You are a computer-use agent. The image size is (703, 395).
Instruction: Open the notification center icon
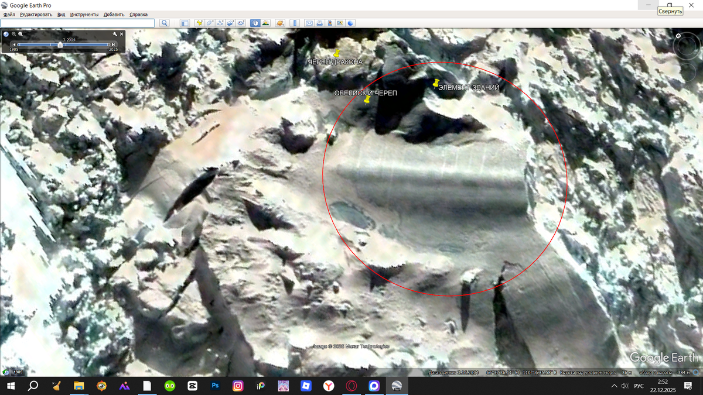pyautogui.click(x=688, y=386)
